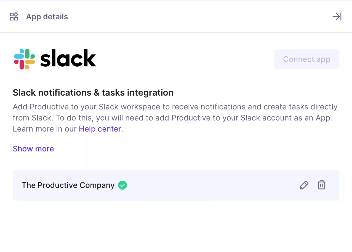
Task: Click the black slack wordmark
Action: [x=68, y=58]
